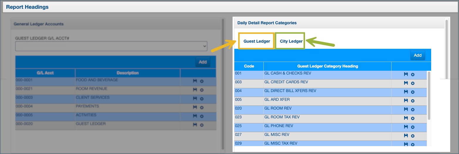The image size is (459, 154).
Task: Save the ACTIVITIES account row
Action: 195,116
